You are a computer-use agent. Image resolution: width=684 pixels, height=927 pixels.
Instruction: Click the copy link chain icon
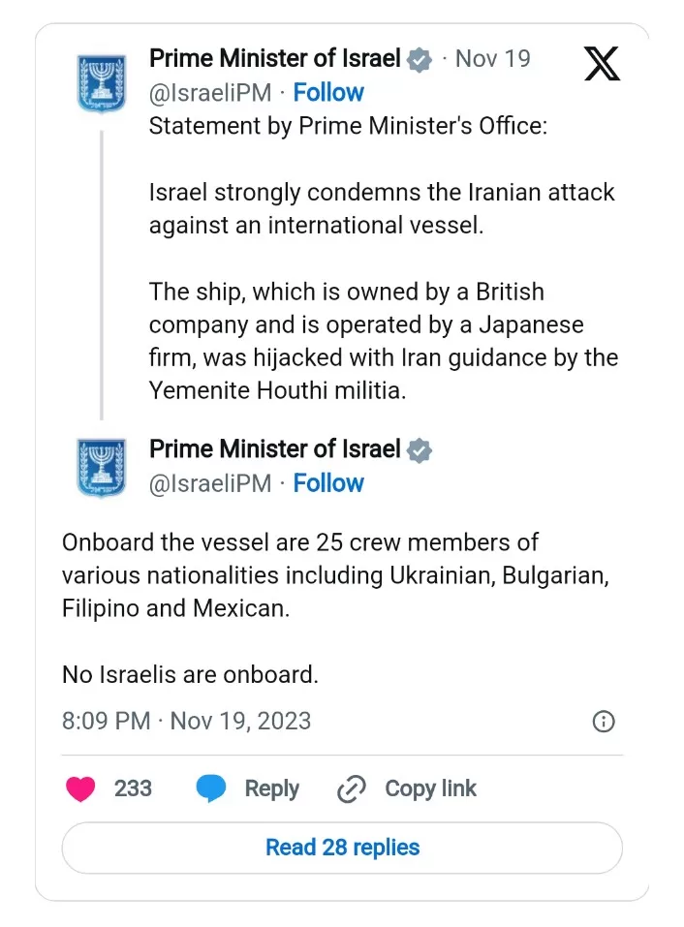click(350, 789)
